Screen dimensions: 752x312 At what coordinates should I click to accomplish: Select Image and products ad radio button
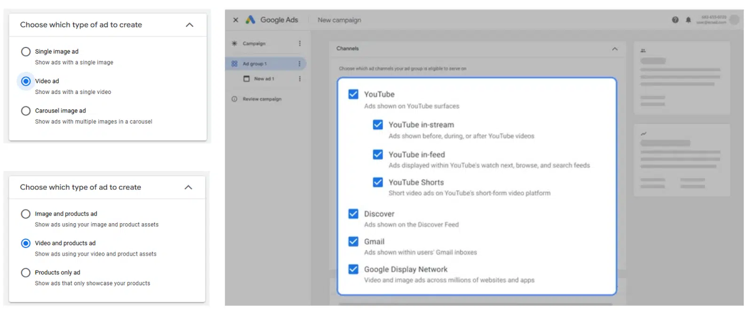pos(26,214)
